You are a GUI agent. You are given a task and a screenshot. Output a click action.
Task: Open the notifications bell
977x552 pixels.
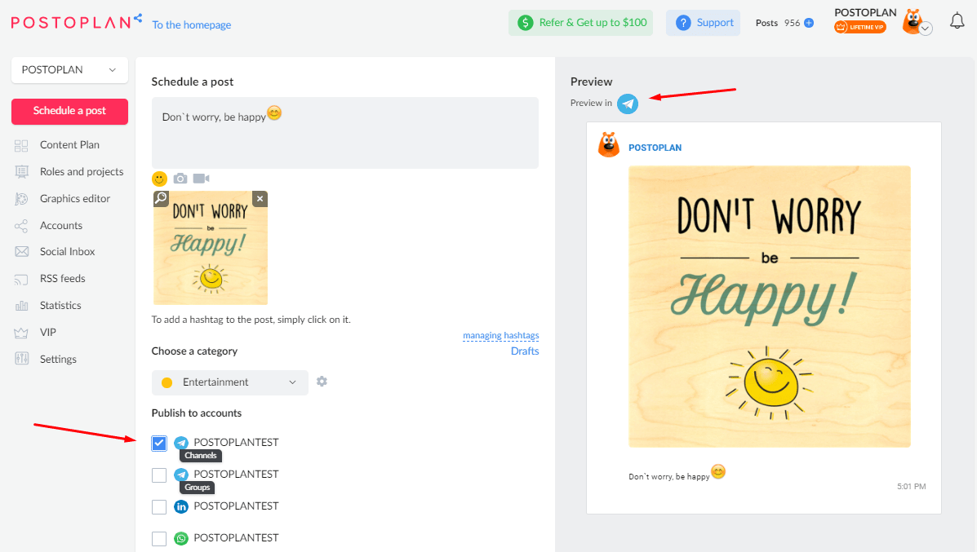pos(957,21)
